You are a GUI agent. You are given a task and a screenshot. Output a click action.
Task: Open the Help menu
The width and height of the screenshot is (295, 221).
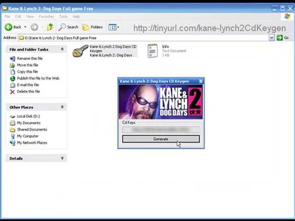tap(76, 17)
